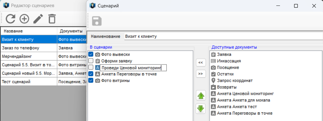Click the A icon beside Анкета Ценовой мониторинг

tap(213, 94)
